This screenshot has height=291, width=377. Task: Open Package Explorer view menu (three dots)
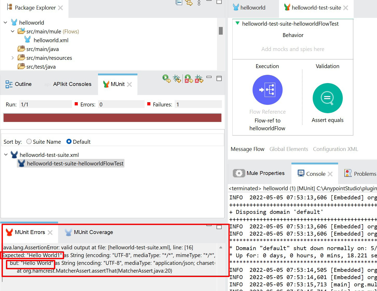199,3
